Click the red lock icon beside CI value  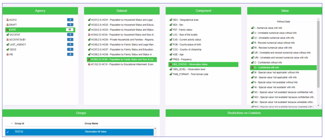252,67
